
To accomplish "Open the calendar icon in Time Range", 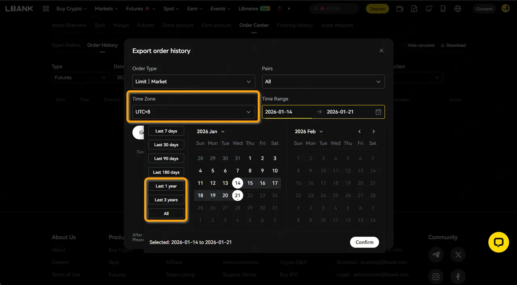I will [378, 112].
